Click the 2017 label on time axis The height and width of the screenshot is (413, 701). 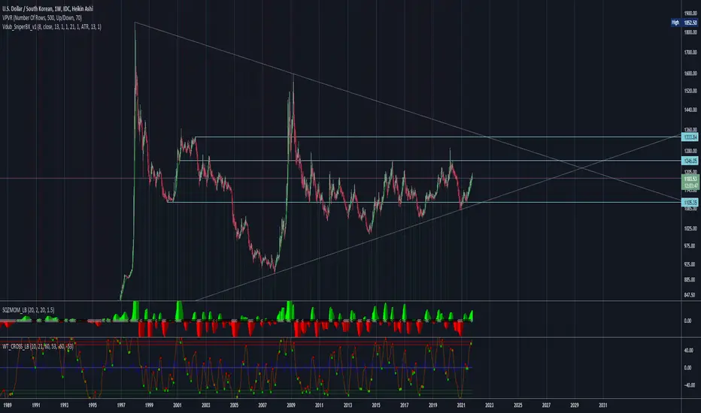point(404,405)
